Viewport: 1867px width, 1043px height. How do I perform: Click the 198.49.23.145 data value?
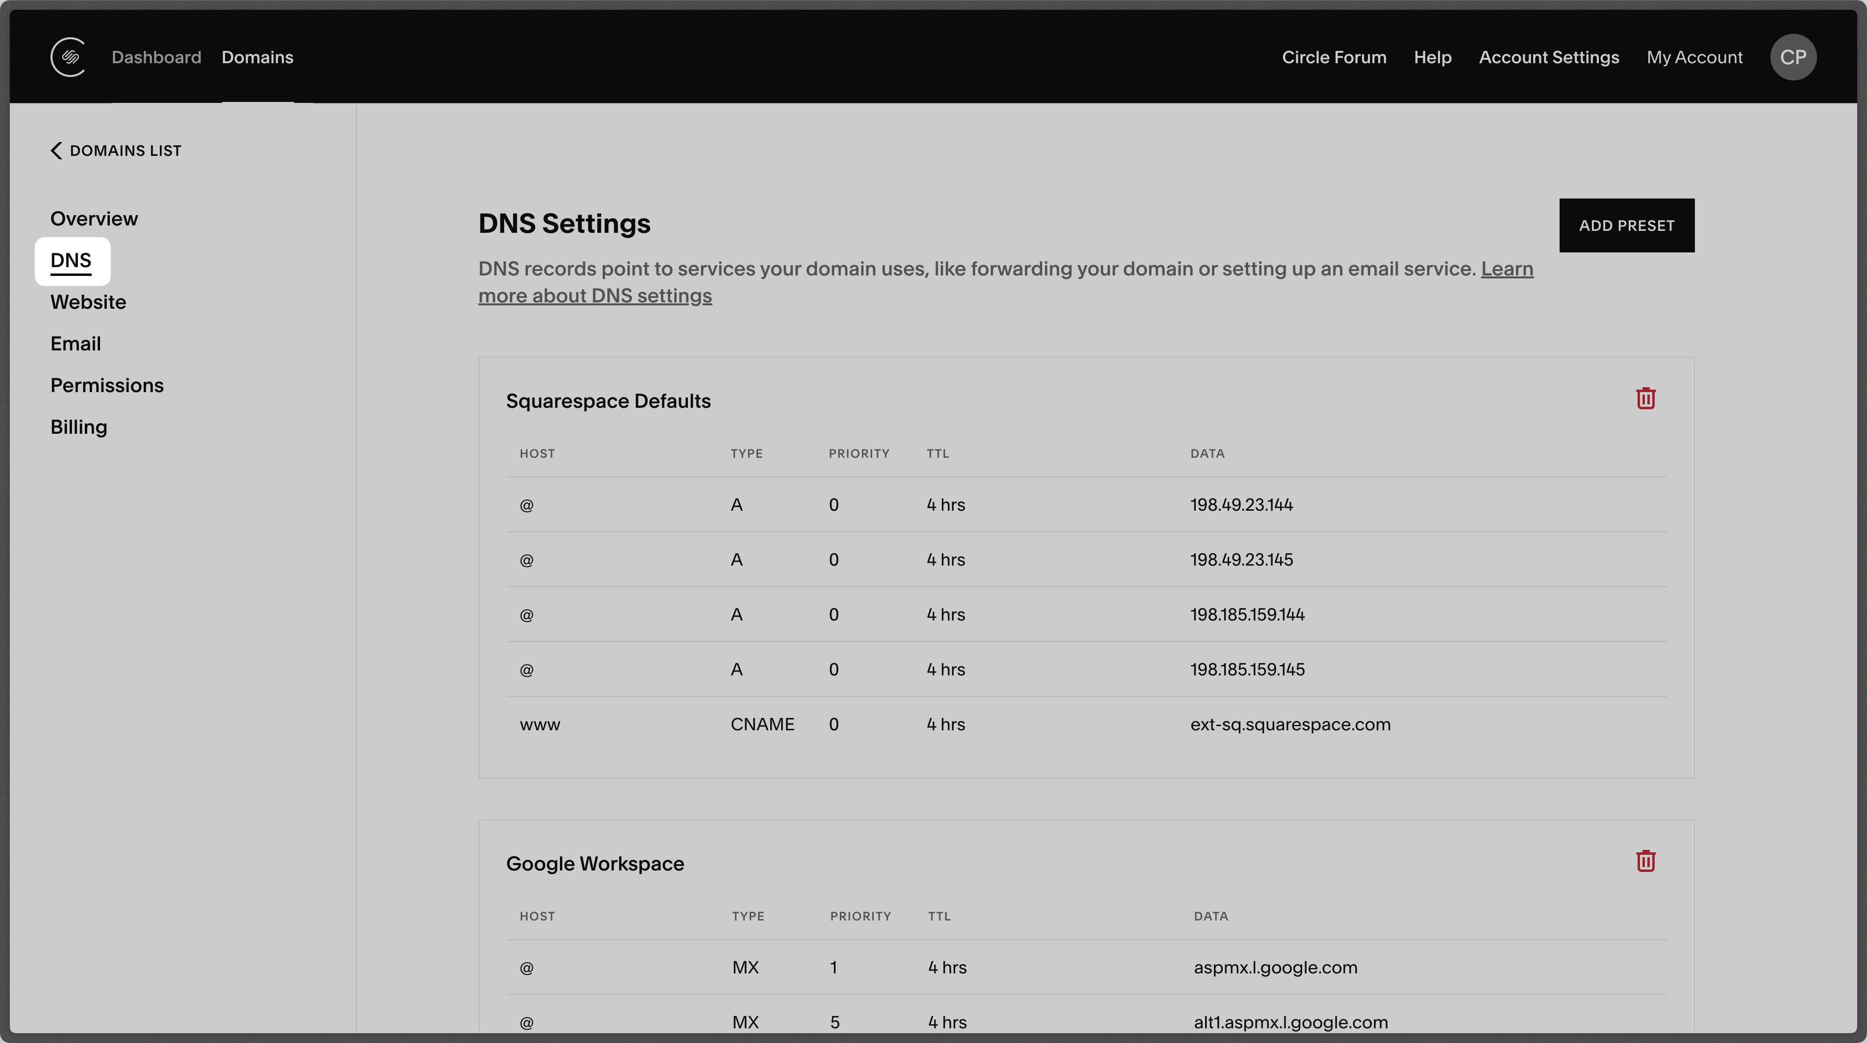pos(1241,560)
